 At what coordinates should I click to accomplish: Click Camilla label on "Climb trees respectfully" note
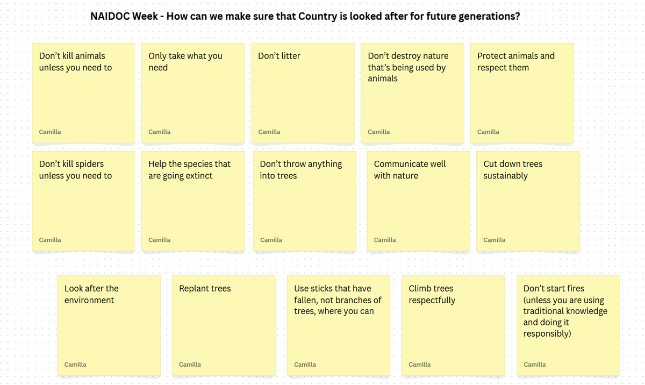tap(419, 365)
